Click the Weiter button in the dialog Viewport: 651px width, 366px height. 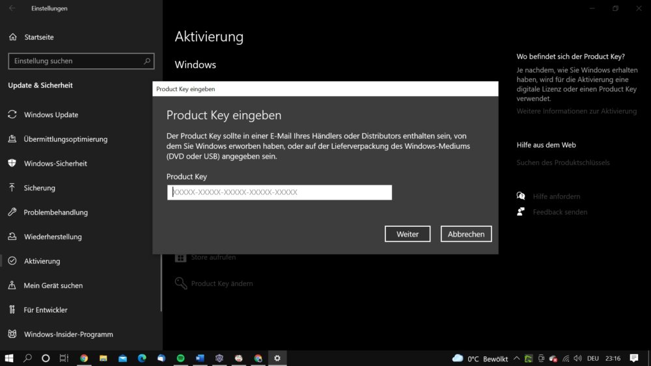pyautogui.click(x=408, y=234)
